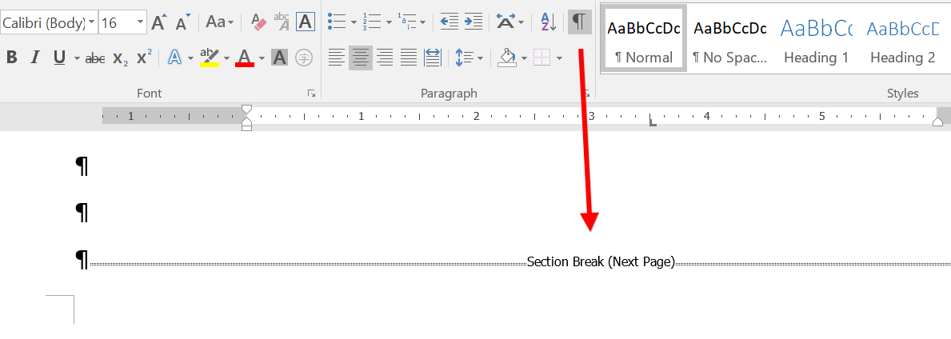Click the Justify alignment icon
The height and width of the screenshot is (339, 951).
coord(409,58)
